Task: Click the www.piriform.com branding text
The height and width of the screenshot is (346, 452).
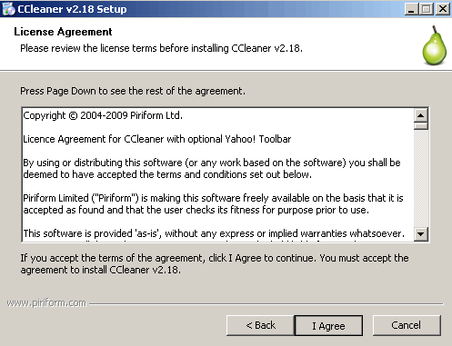Action: 46,303
